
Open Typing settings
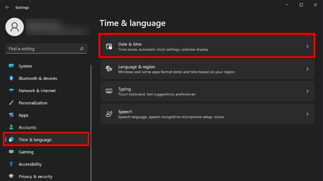208,91
